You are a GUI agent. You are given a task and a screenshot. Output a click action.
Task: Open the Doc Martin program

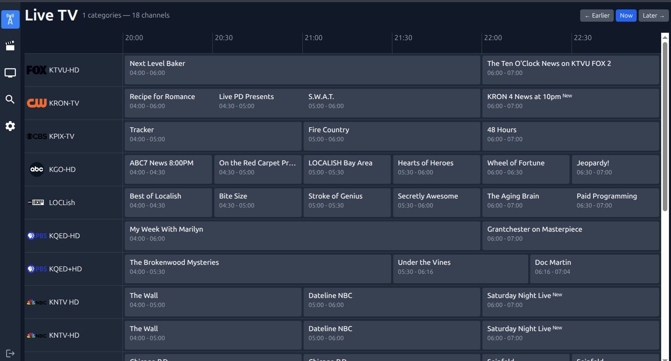[594, 269]
